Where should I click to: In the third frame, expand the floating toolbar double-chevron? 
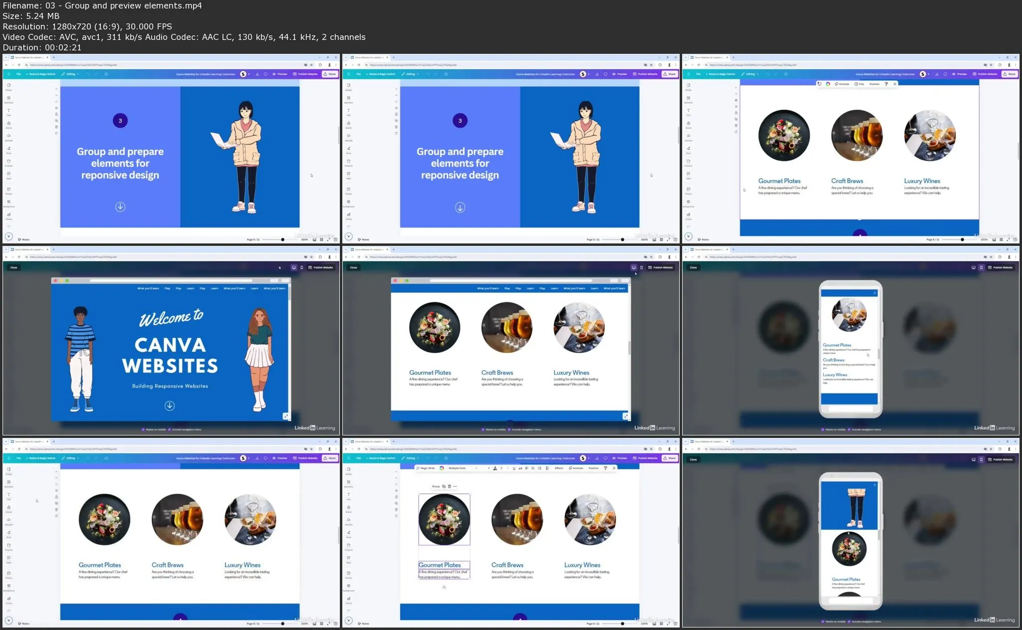895,84
